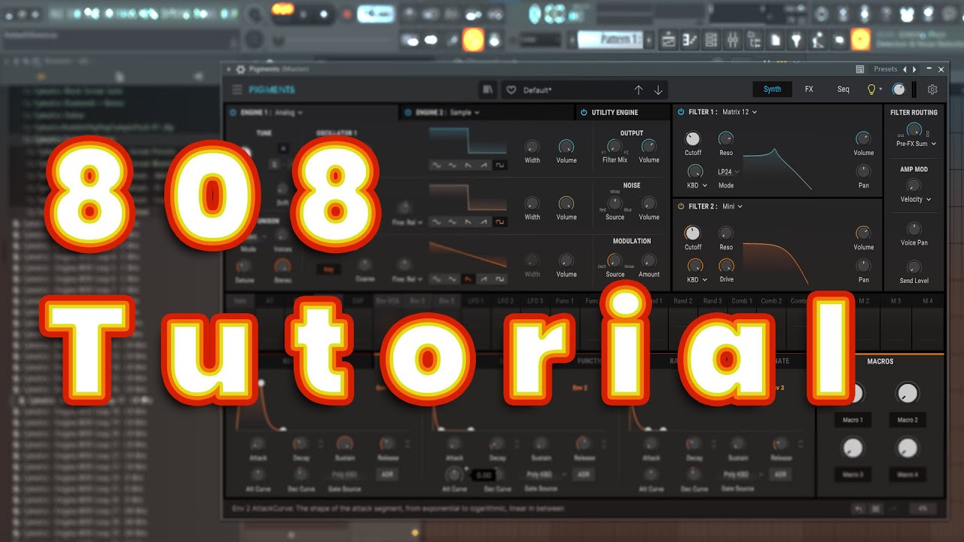
Task: Open Engine 1 Analog type dropdown
Action: [289, 113]
